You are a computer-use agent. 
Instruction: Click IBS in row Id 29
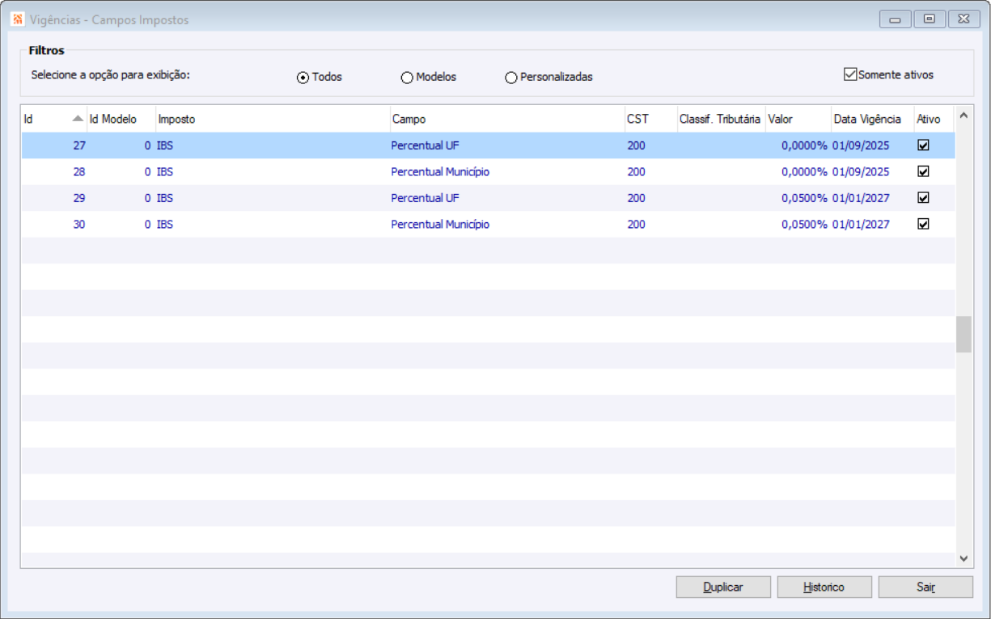[165, 198]
